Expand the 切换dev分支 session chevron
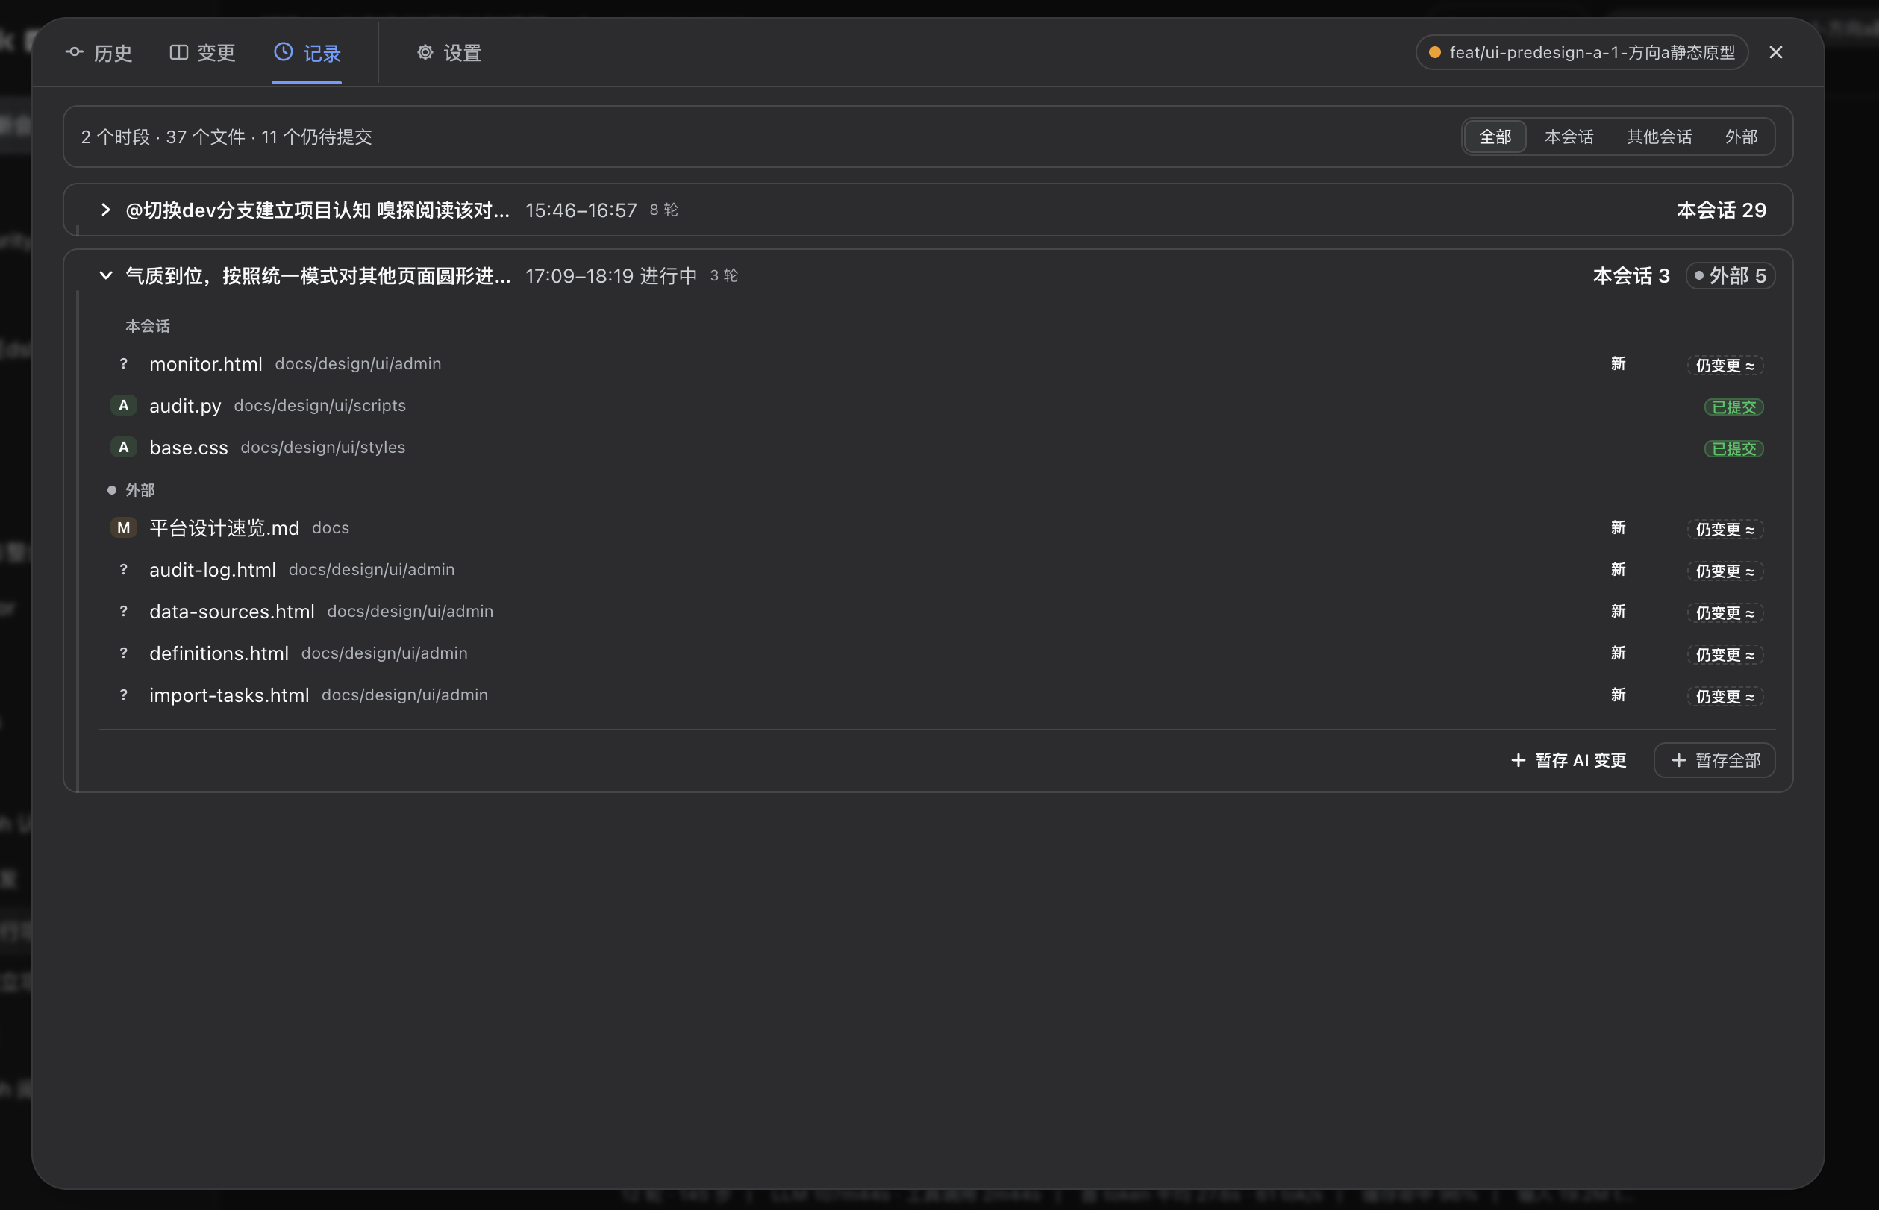 (x=105, y=210)
